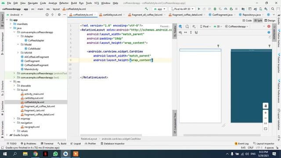
Task: Click the Windows Start button
Action: (5, 154)
